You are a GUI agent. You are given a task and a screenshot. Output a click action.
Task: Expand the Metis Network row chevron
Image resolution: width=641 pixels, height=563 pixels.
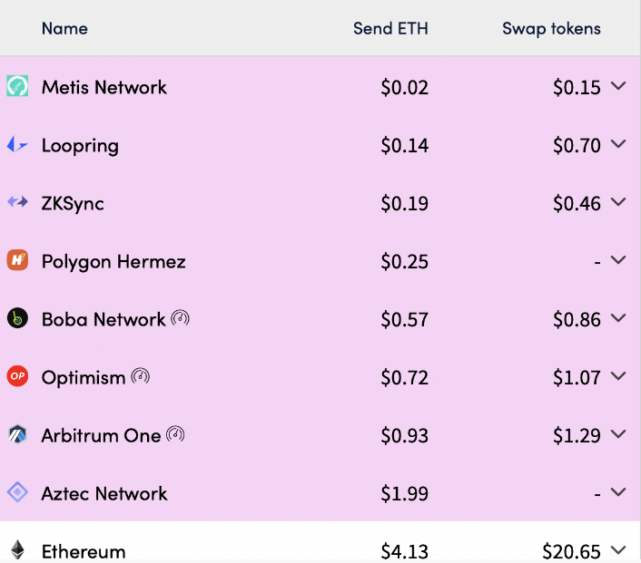point(618,86)
